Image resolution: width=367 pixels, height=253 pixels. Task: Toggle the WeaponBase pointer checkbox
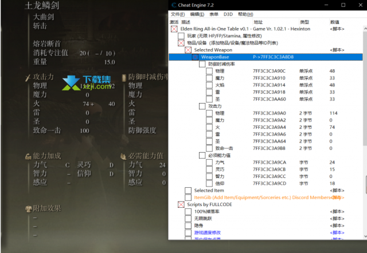click(x=195, y=57)
